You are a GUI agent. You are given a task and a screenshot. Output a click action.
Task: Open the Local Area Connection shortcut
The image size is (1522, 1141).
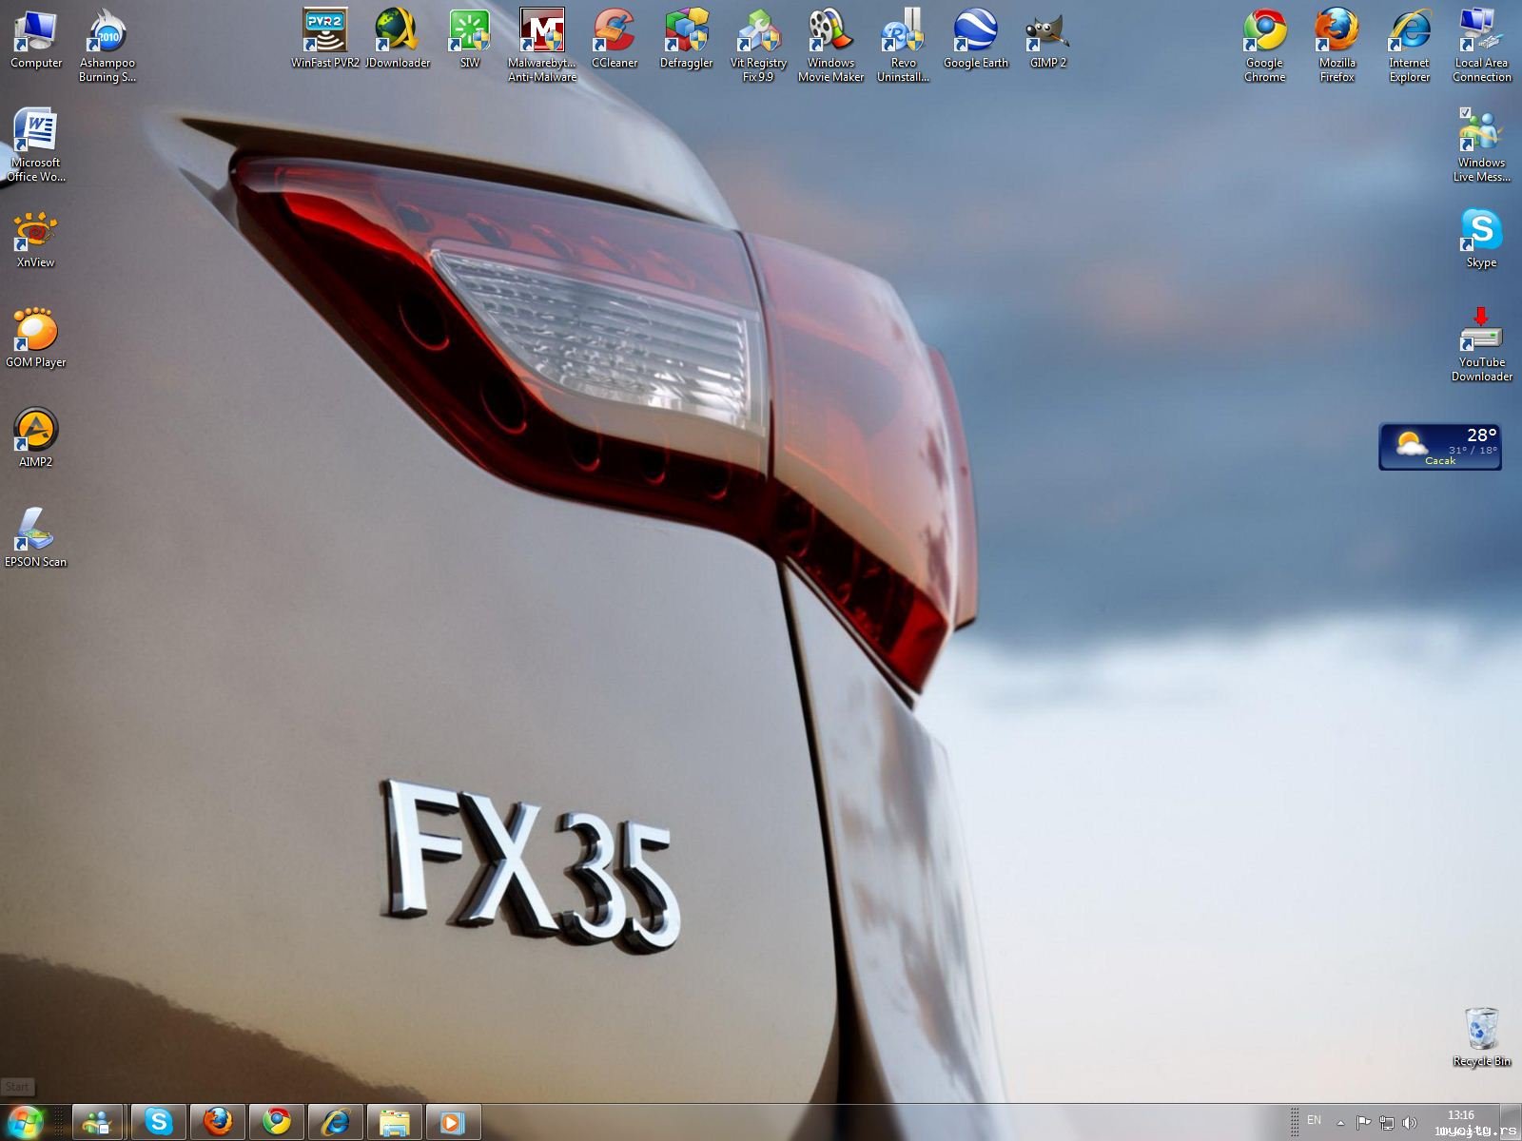1482,46
